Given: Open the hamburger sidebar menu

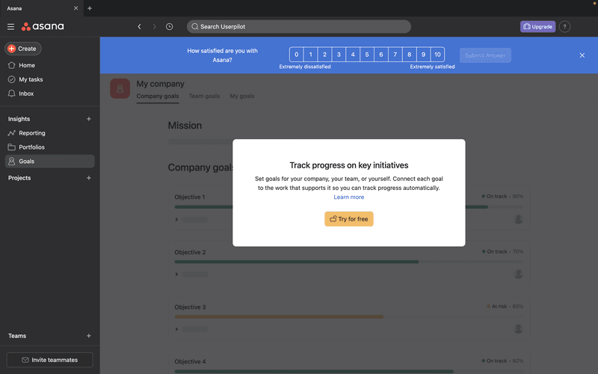Looking at the screenshot, I should [10, 27].
